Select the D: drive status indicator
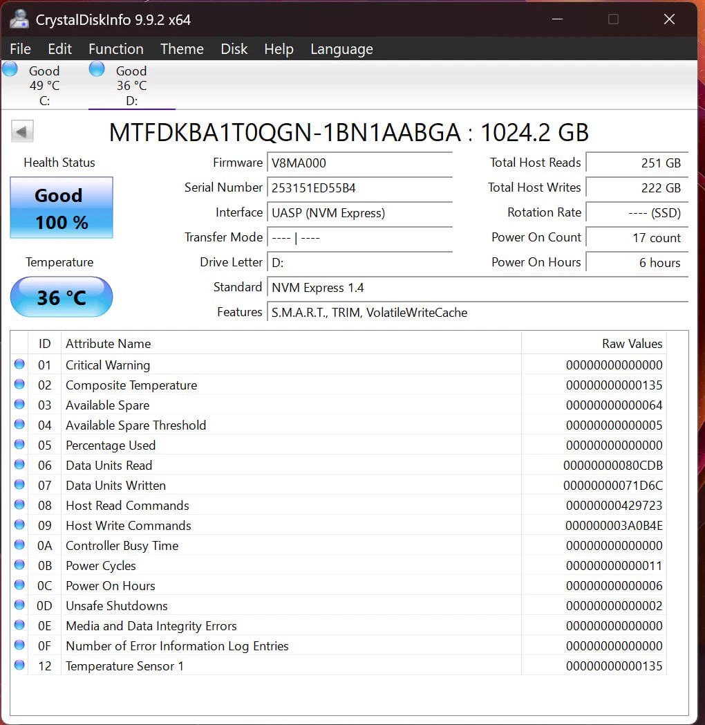Viewport: 705px width, 725px height. tap(97, 69)
